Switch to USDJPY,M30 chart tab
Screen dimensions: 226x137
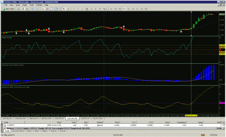(97, 119)
